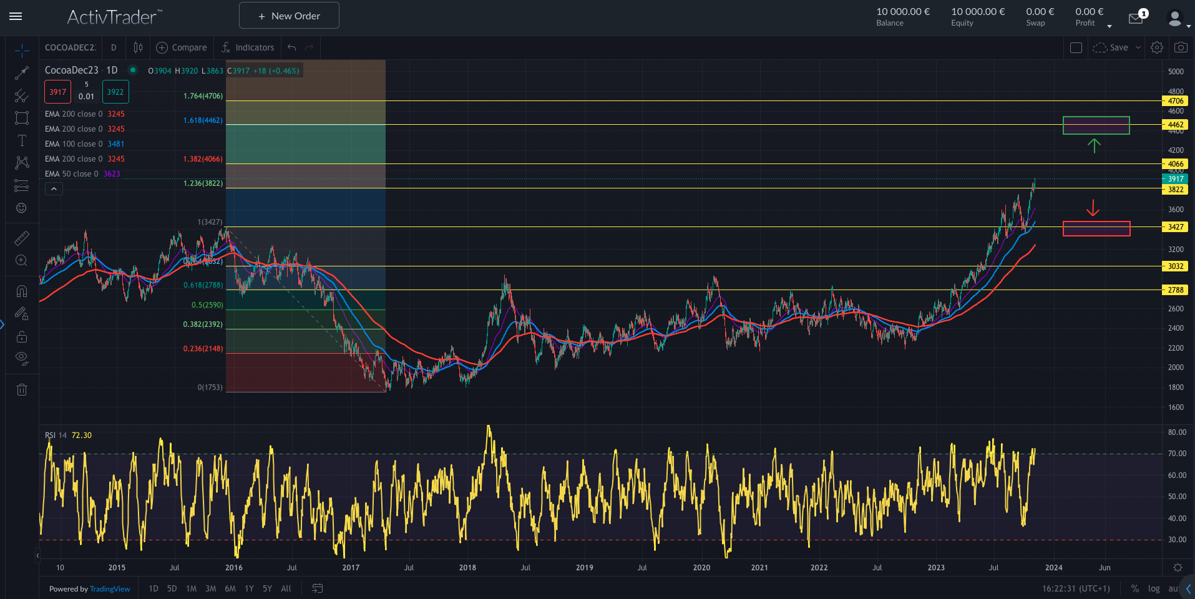Click the trash icon to remove drawings
This screenshot has width=1195, height=599.
[x=22, y=390]
